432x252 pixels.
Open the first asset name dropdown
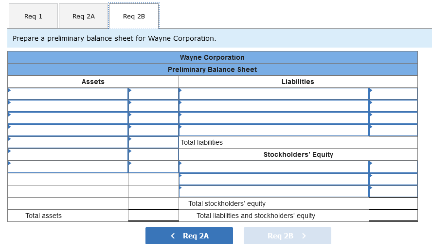click(x=68, y=94)
